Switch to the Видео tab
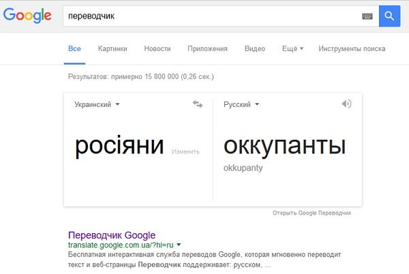 coord(254,48)
